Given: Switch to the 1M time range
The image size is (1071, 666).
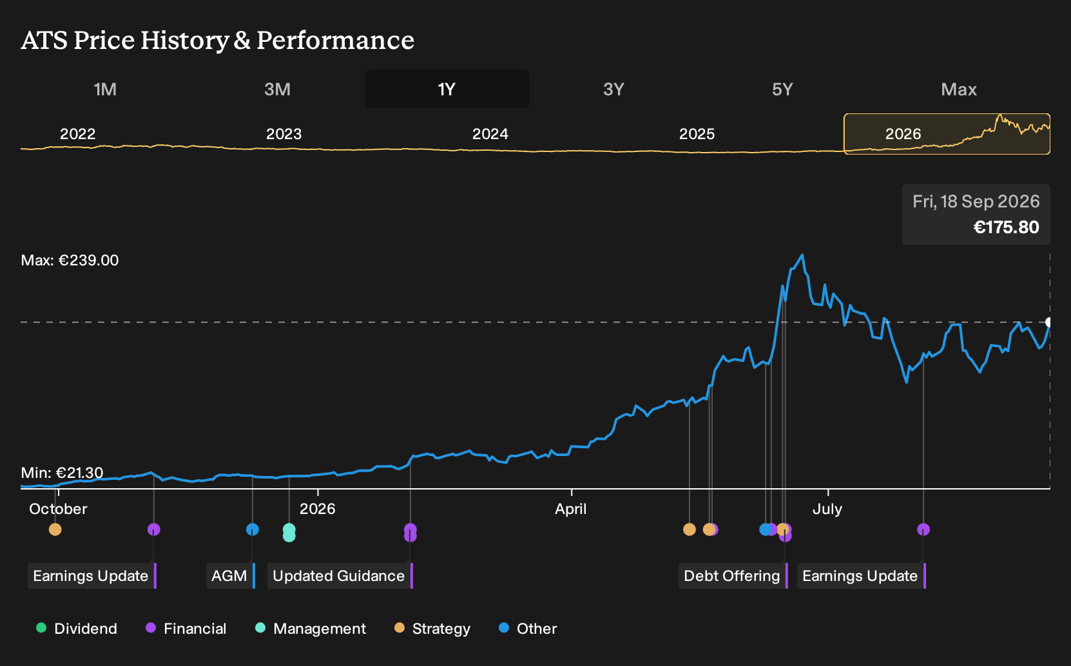Looking at the screenshot, I should click(105, 89).
